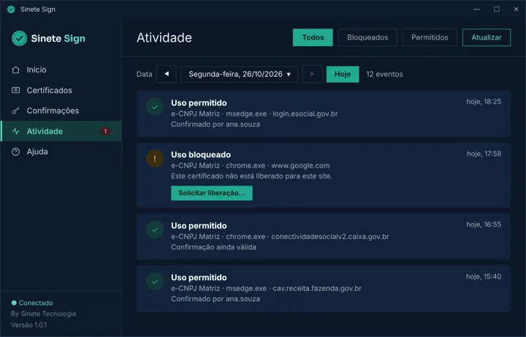Click the '12 eventos' count text
This screenshot has height=337, width=526.
pyautogui.click(x=384, y=74)
